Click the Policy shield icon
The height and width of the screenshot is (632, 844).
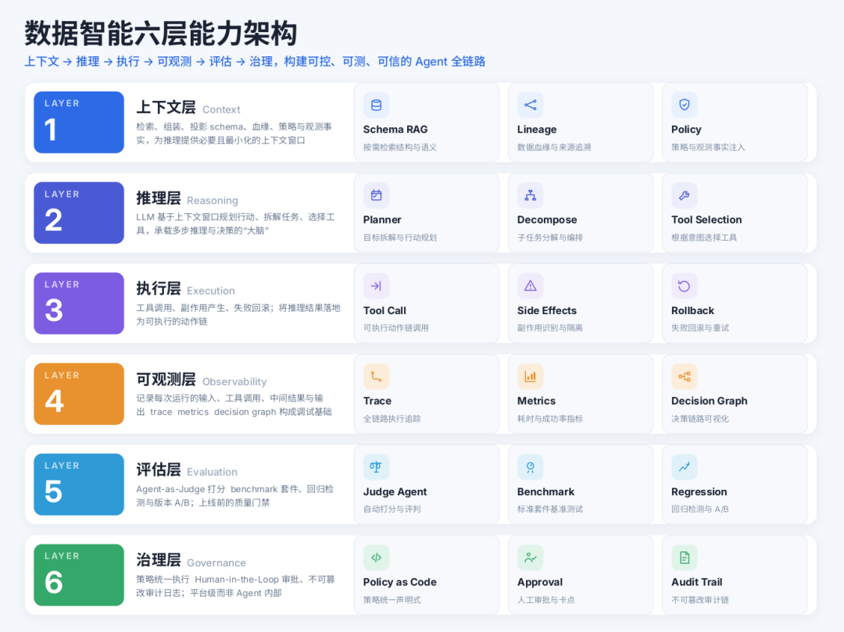pos(684,105)
